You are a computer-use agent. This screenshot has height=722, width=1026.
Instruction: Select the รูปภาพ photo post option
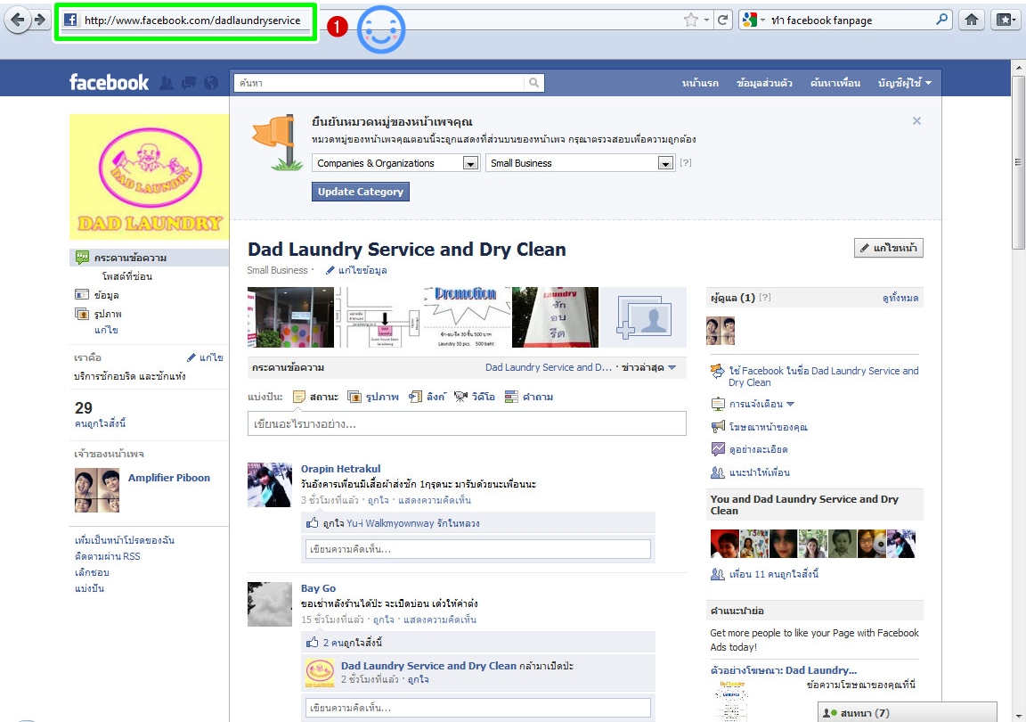(x=373, y=397)
